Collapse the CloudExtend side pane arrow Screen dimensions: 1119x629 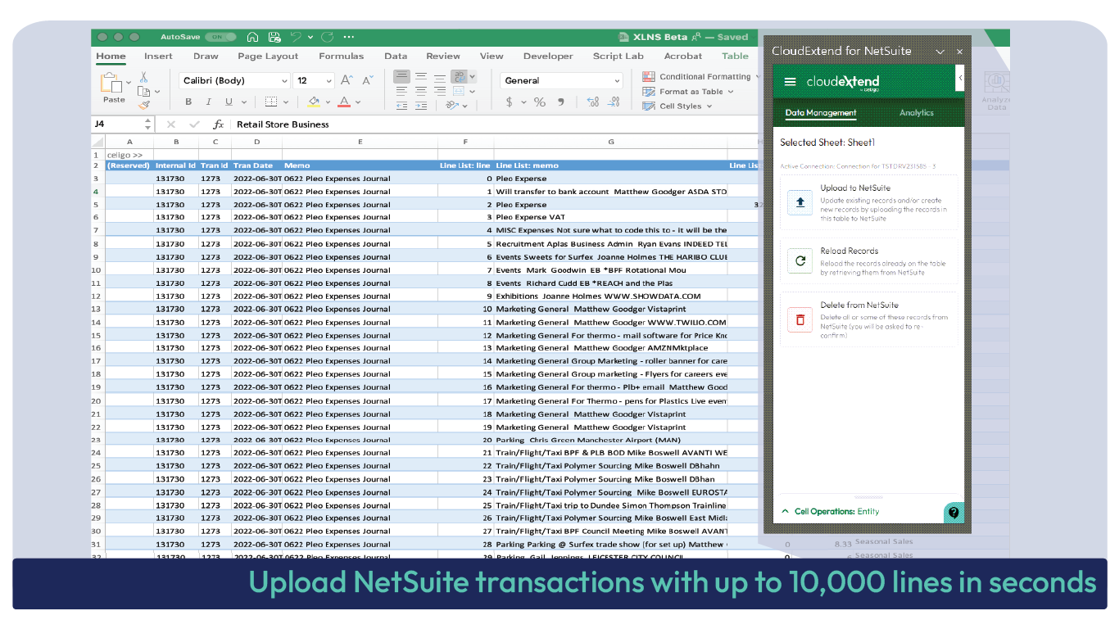click(960, 79)
